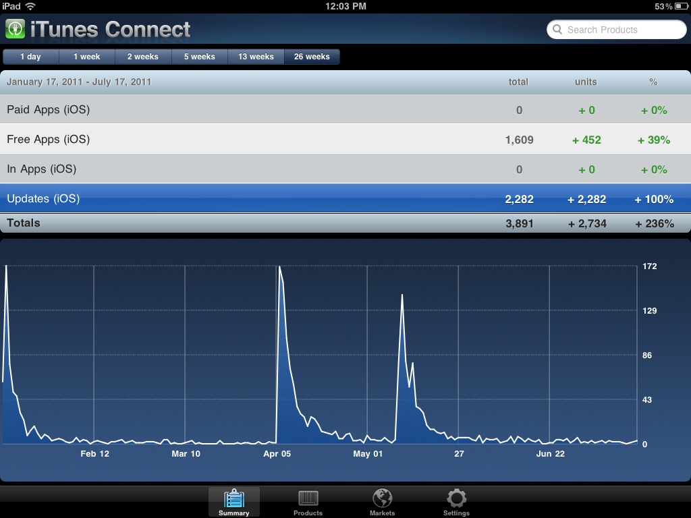
Task: Select the 5 weeks range
Action: [x=200, y=57]
